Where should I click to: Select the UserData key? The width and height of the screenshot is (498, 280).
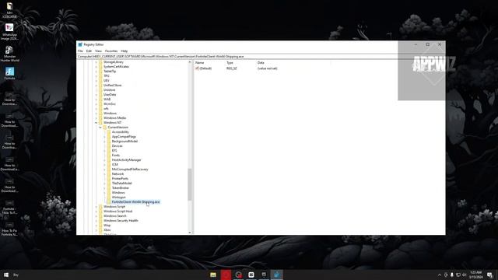click(110, 95)
